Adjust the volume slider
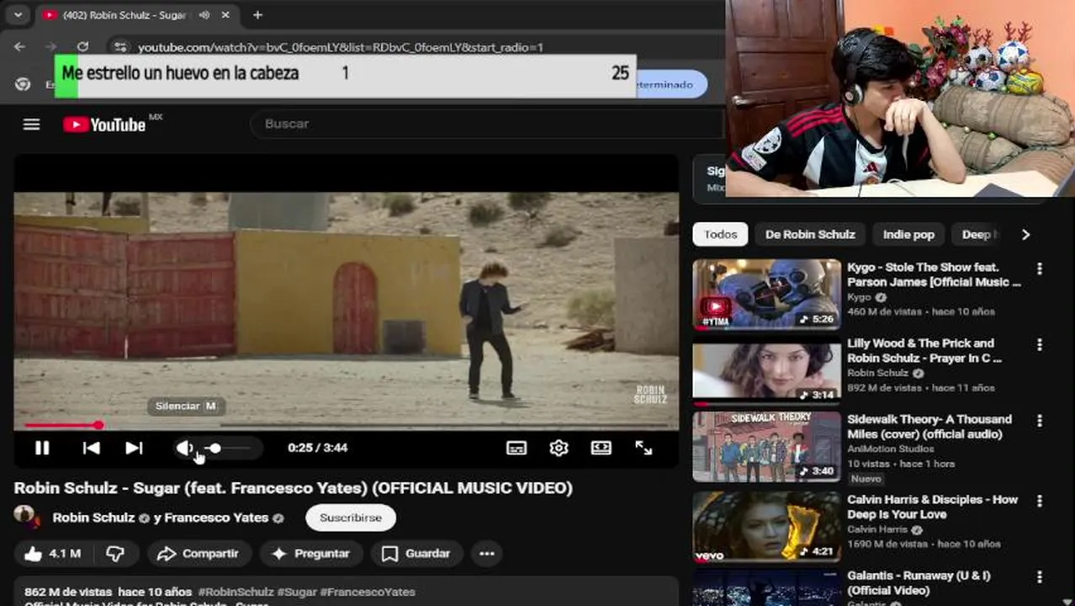This screenshot has width=1075, height=606. tap(229, 448)
